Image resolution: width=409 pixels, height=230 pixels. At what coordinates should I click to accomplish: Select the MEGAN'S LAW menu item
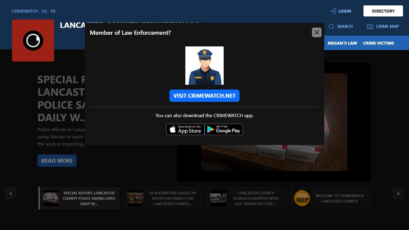tap(342, 43)
